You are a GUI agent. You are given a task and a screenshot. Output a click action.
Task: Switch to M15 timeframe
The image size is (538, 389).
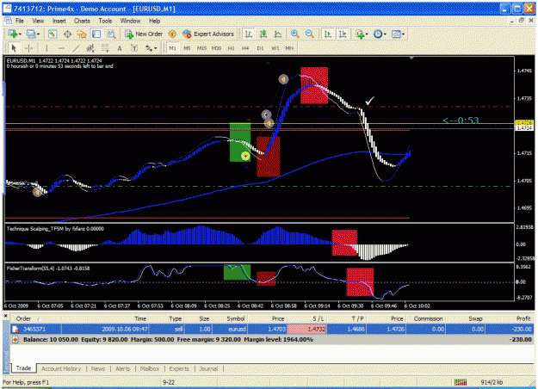(201, 48)
